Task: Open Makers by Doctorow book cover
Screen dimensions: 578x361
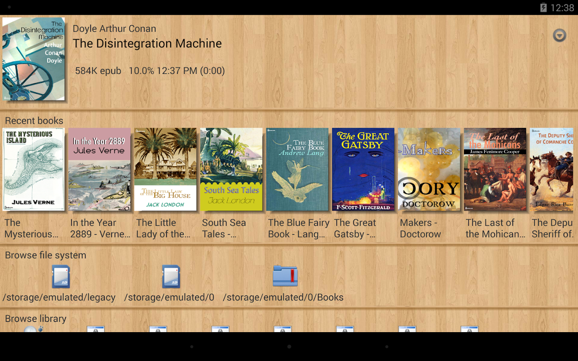Action: tap(429, 169)
